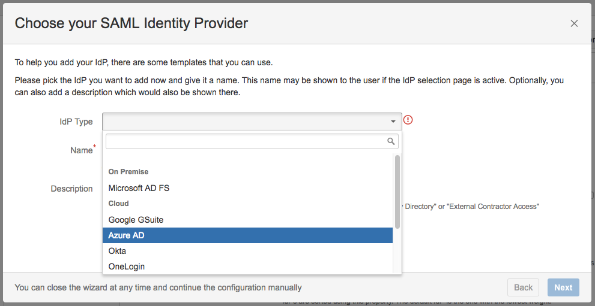Image resolution: width=595 pixels, height=306 pixels.
Task: Click the red error icon beside IdP Type
Action: [x=408, y=120]
